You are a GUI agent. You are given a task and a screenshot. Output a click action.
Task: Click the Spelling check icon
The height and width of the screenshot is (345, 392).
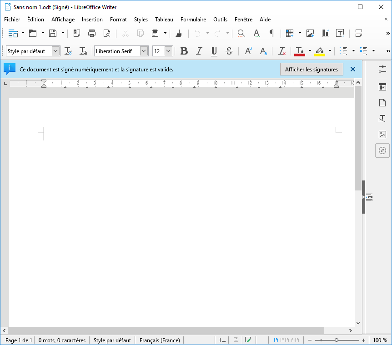coord(256,33)
